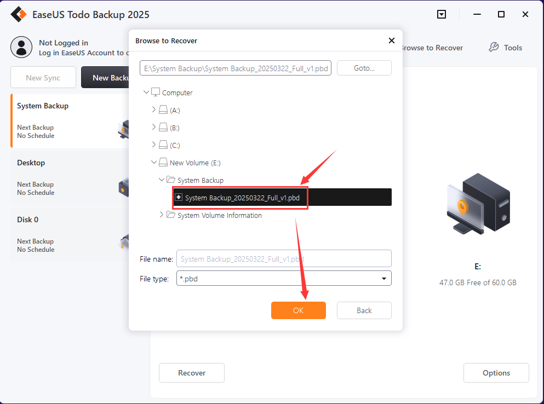
Task: Expand the (B:) drive node
Action: point(154,127)
